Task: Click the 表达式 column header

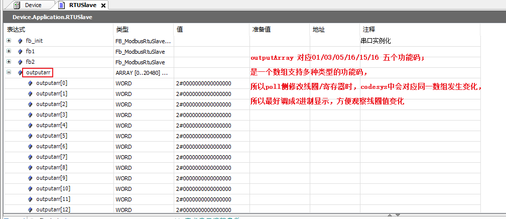Action: click(59, 30)
